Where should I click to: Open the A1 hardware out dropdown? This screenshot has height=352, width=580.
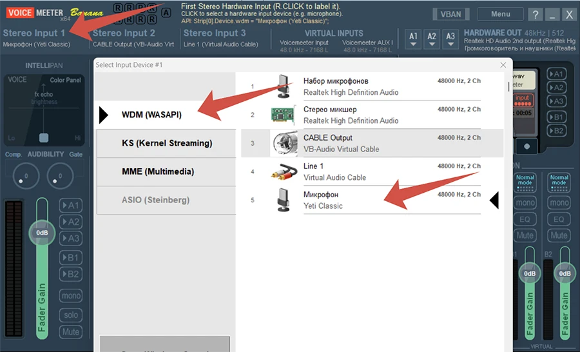[x=414, y=39]
